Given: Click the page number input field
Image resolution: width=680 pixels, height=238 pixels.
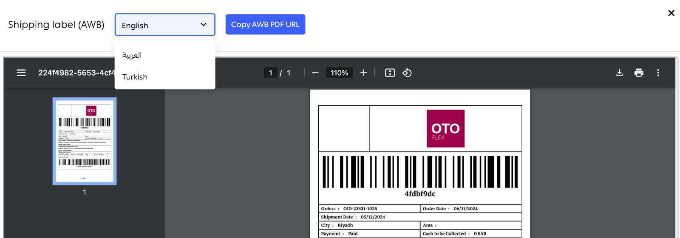Looking at the screenshot, I should click(x=270, y=73).
